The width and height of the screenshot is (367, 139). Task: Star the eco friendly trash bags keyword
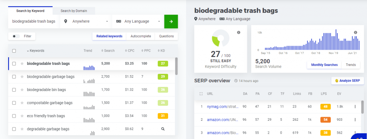pyautogui.click(x=22, y=116)
